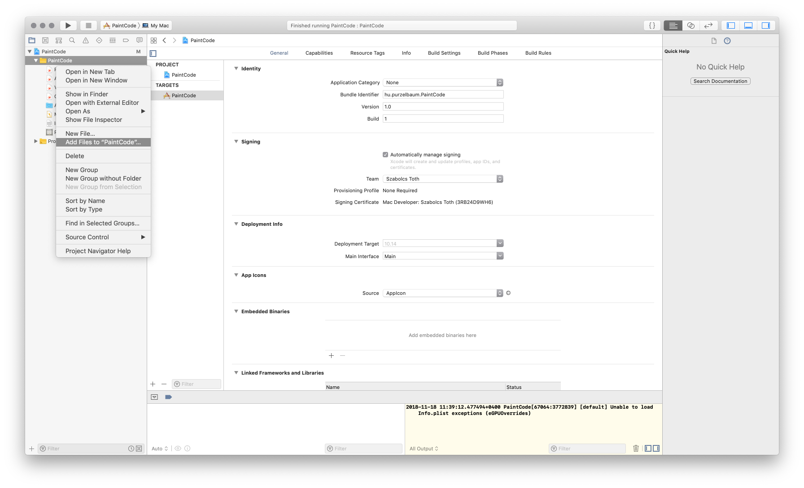Open the Application Category dropdown
The image size is (804, 488).
[x=443, y=82]
